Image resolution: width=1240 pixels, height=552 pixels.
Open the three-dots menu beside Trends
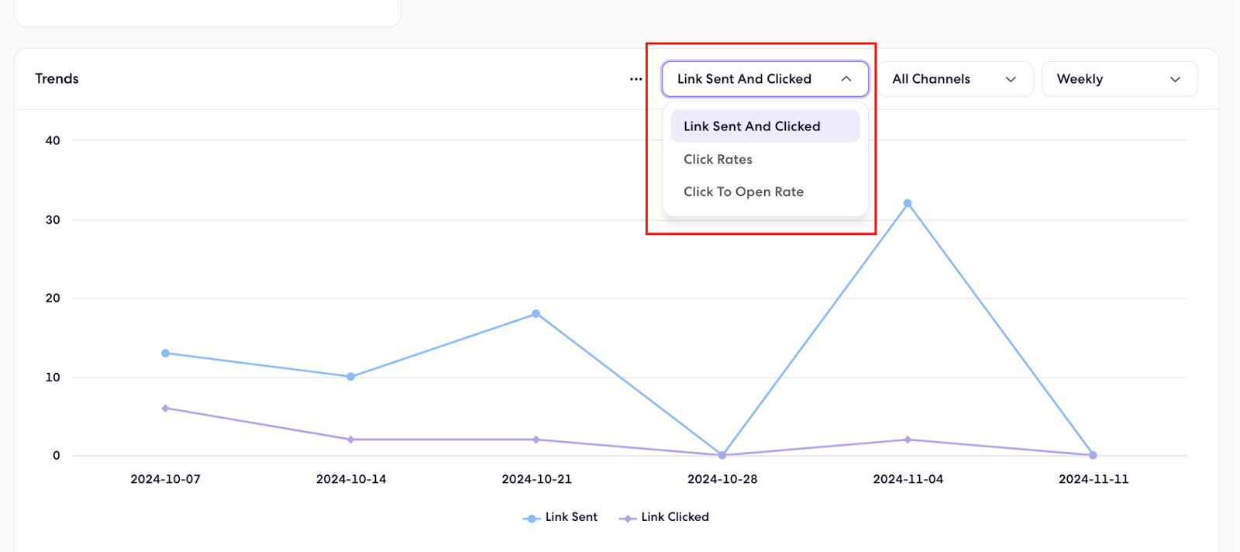(635, 79)
